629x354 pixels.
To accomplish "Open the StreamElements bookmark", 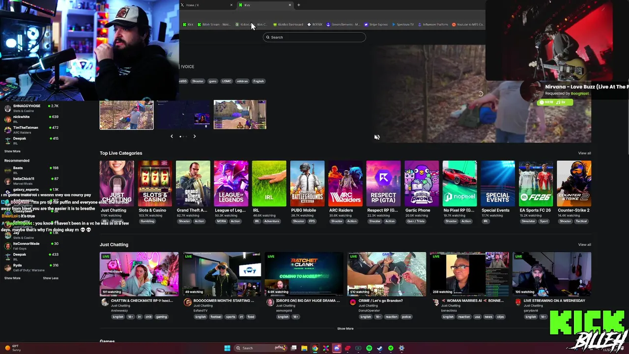I will (x=343, y=25).
